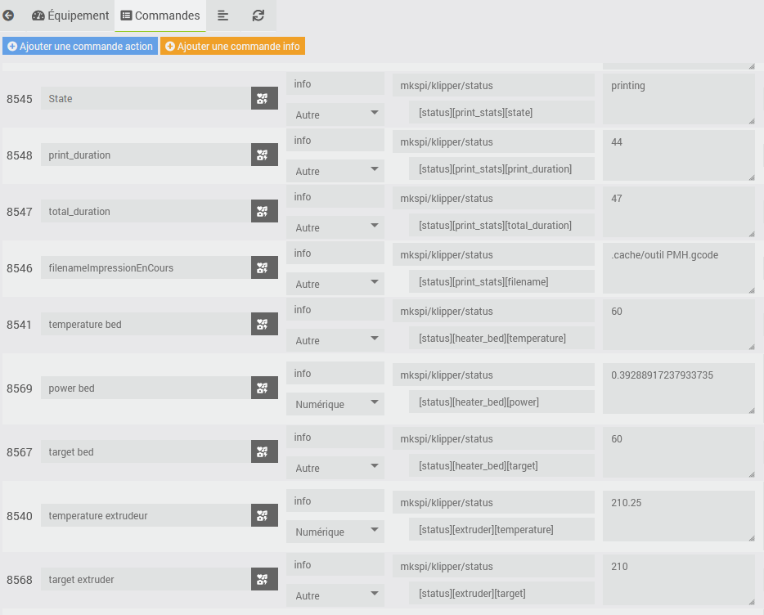Click the icon button beside filenameImpressionEnCours

(264, 267)
